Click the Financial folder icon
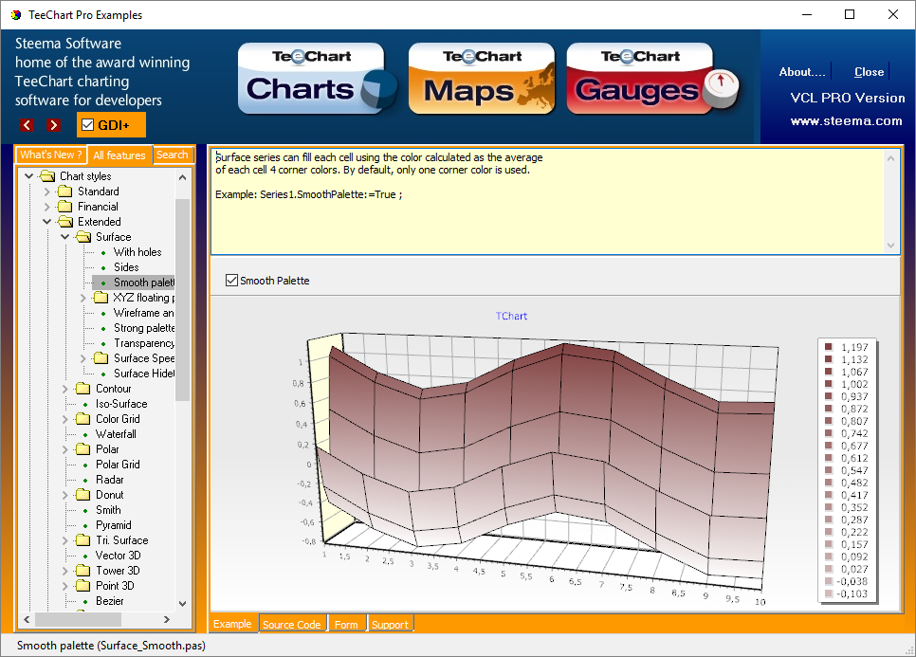Image resolution: width=916 pixels, height=657 pixels. pyautogui.click(x=64, y=206)
